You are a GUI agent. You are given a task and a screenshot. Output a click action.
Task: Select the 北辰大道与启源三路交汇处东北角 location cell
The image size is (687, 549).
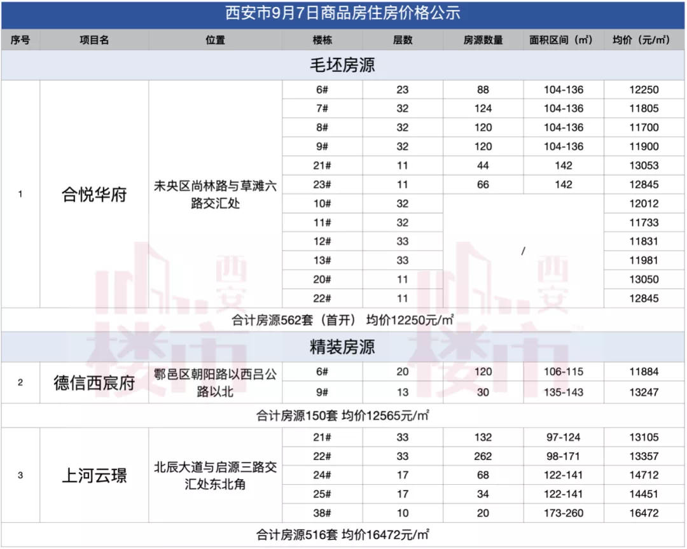(215, 475)
